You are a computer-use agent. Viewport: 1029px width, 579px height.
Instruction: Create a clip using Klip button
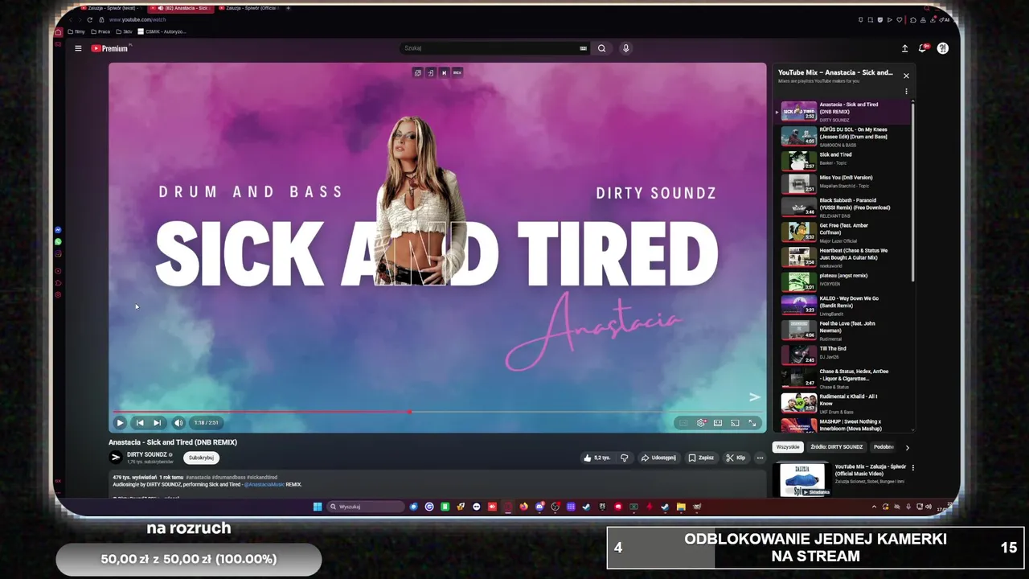[x=736, y=458]
